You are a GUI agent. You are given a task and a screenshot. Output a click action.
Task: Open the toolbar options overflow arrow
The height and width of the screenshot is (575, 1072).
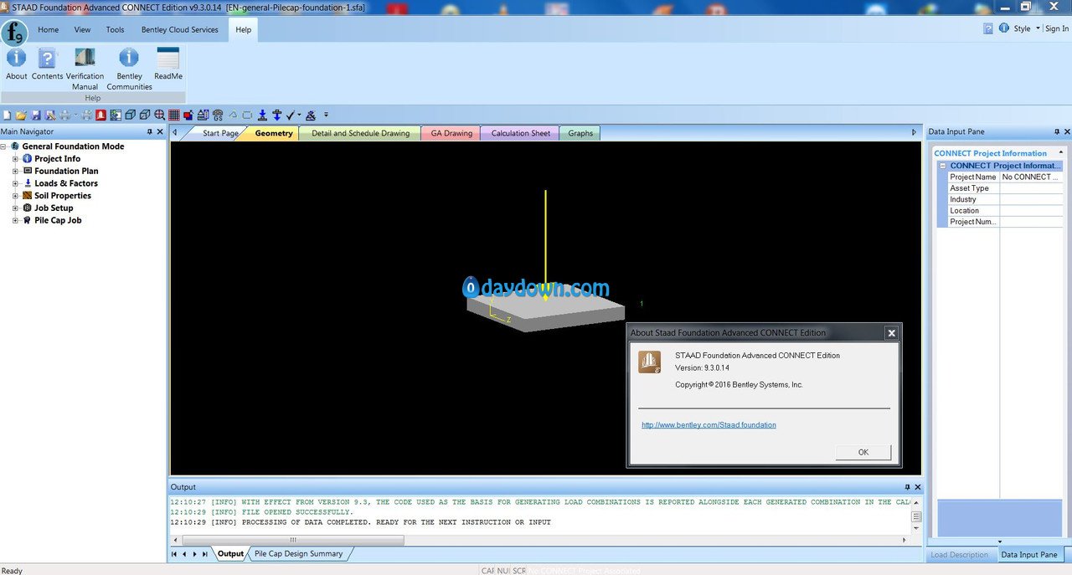(326, 116)
